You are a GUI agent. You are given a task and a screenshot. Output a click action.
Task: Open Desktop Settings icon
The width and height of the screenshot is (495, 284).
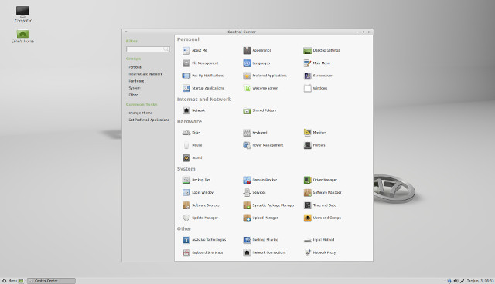tap(307, 50)
